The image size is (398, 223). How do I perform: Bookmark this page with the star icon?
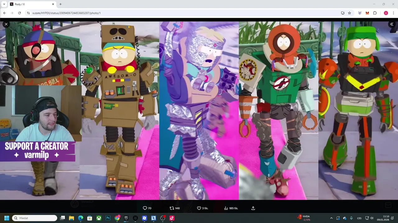click(349, 13)
